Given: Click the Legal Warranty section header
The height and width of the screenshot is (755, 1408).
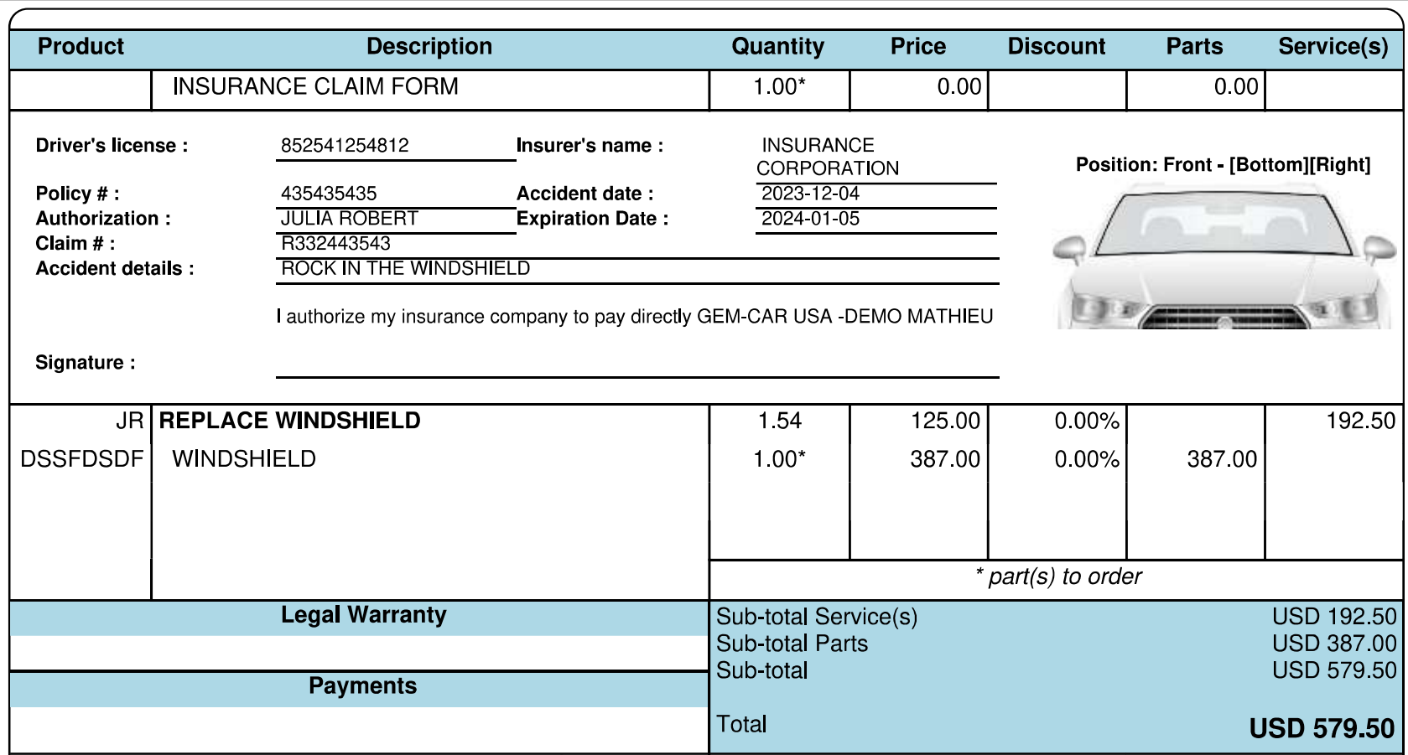Looking at the screenshot, I should coord(363,615).
